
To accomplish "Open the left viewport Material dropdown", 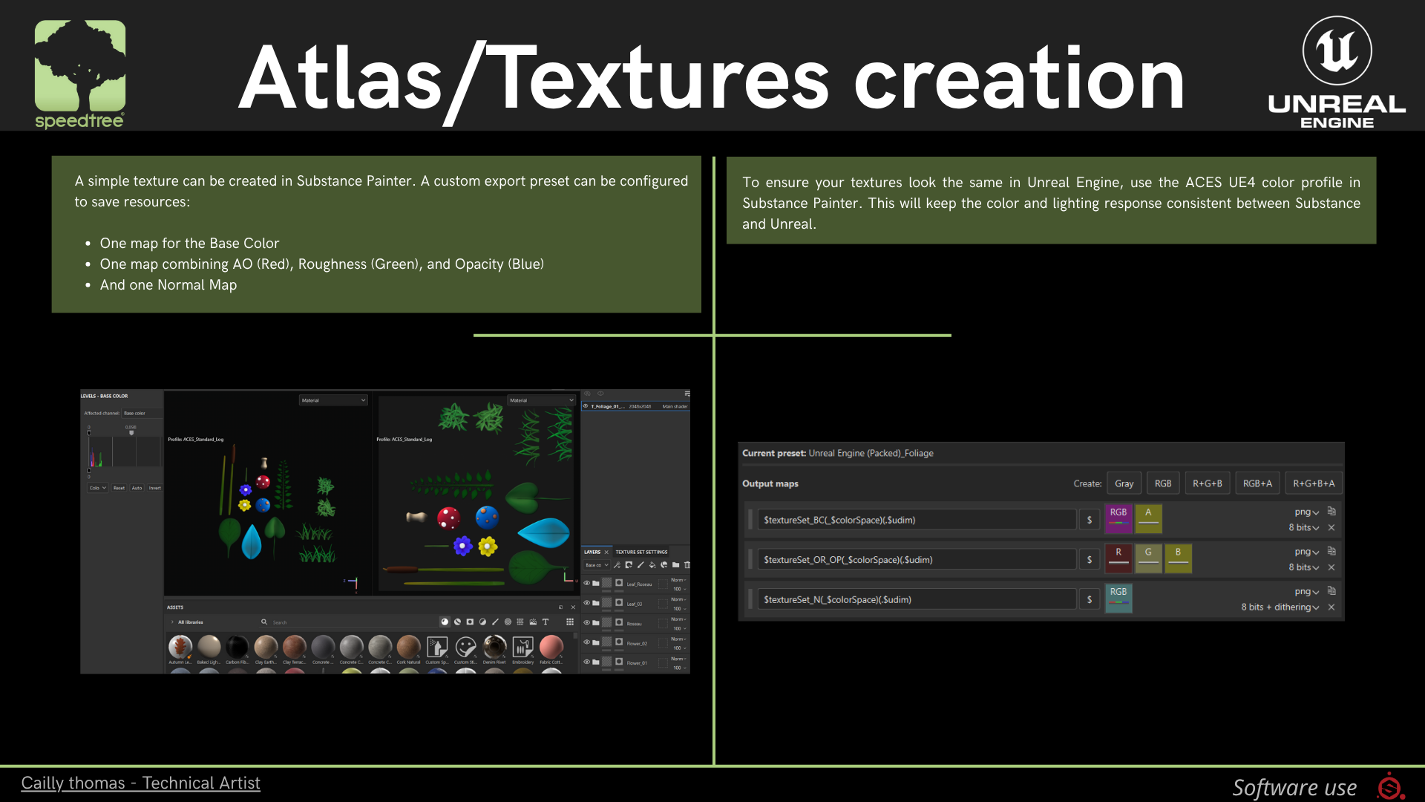I will (333, 400).
